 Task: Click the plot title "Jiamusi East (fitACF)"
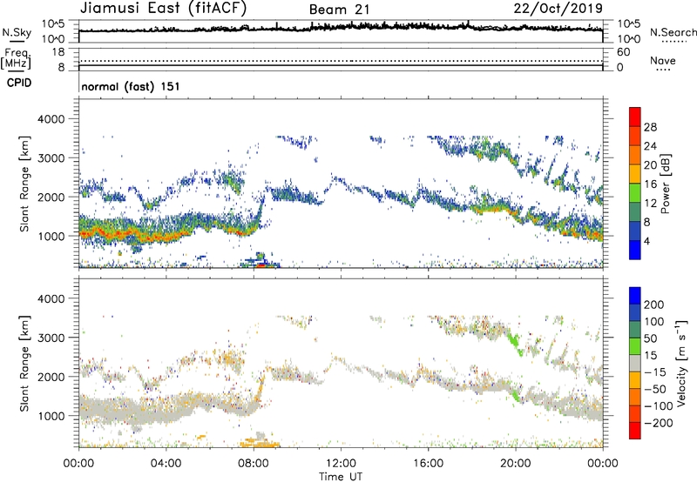[163, 8]
